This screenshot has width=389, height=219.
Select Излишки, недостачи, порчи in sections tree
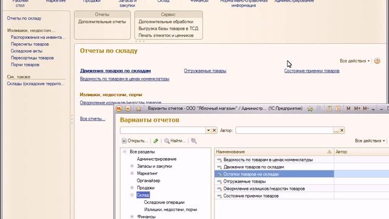pos(170,209)
